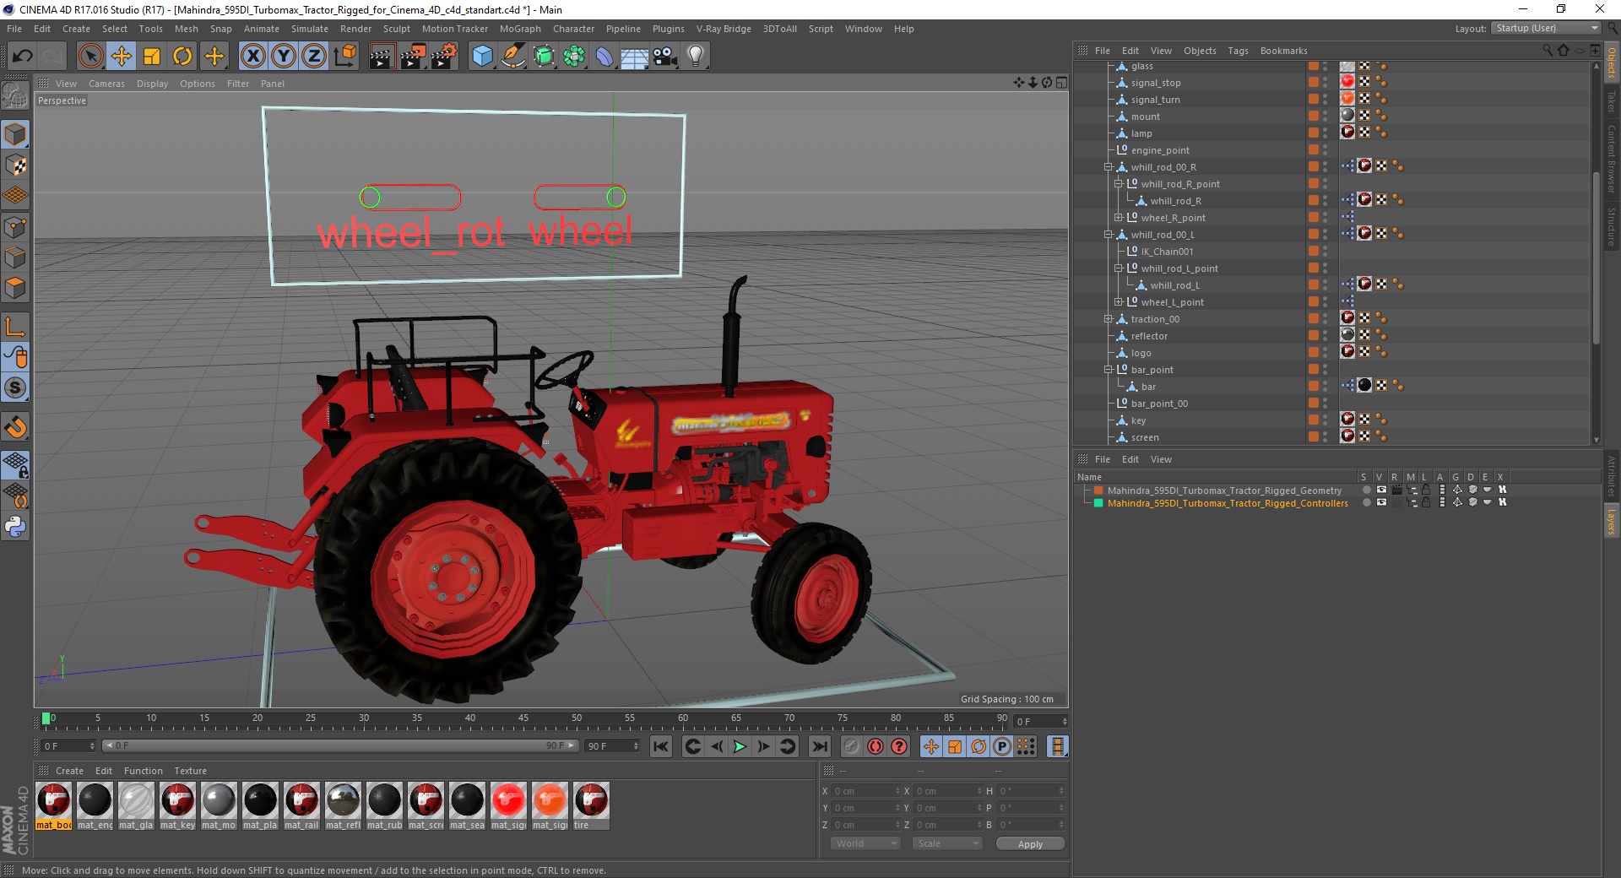Toggle Geometry layer solo dot
This screenshot has width=1621, height=878.
coord(1366,490)
